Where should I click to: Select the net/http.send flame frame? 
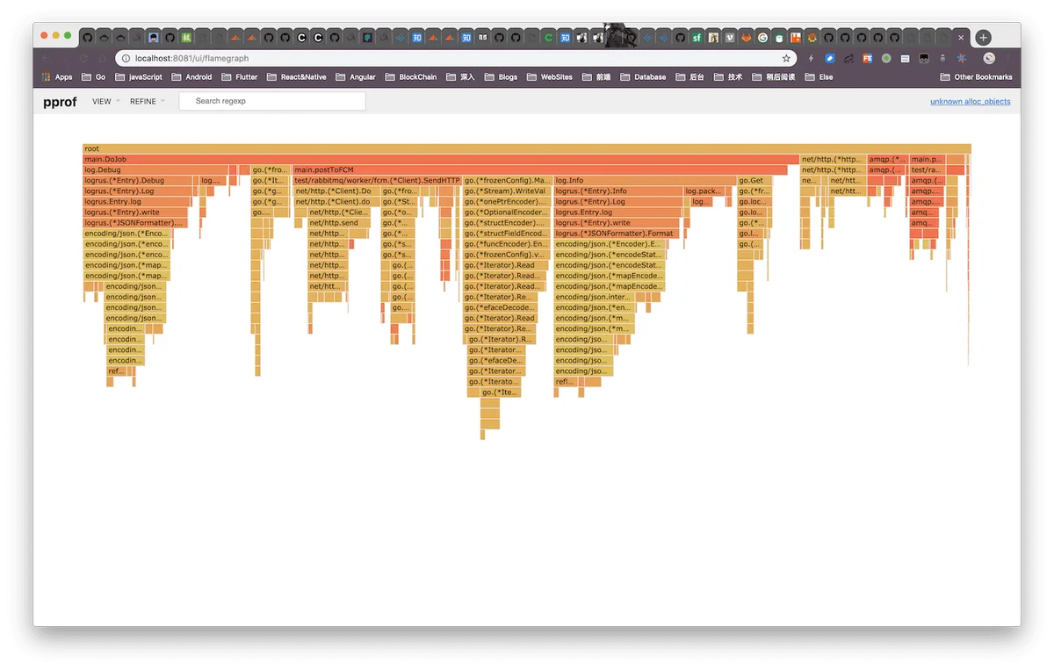point(339,222)
